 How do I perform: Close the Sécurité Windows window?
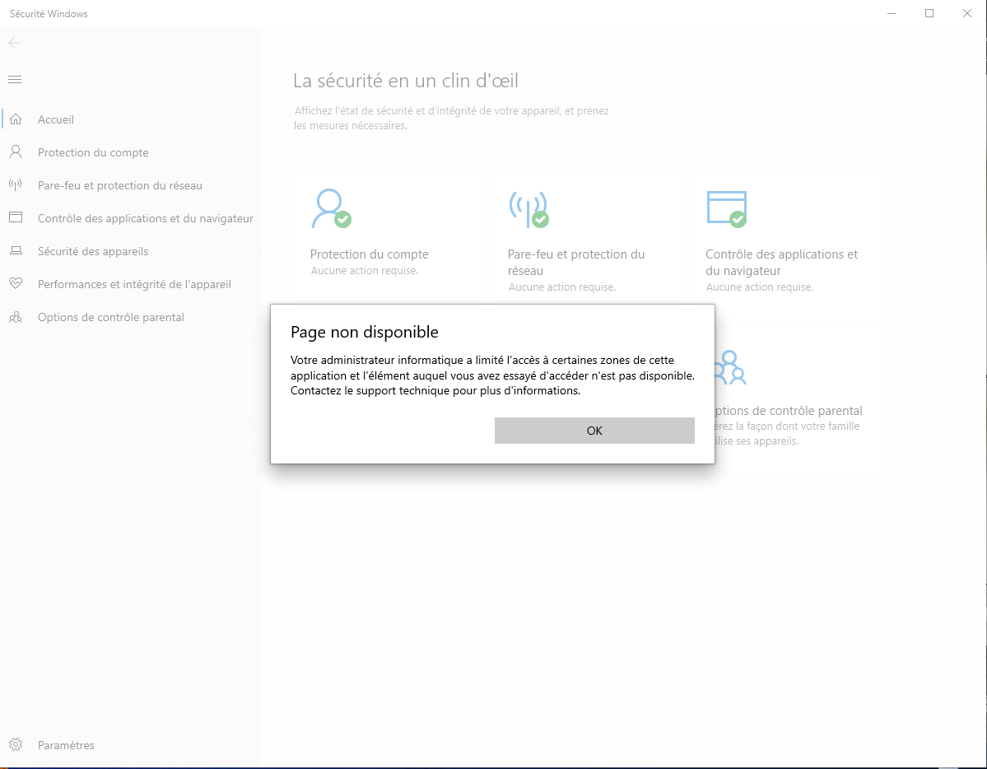(x=967, y=13)
